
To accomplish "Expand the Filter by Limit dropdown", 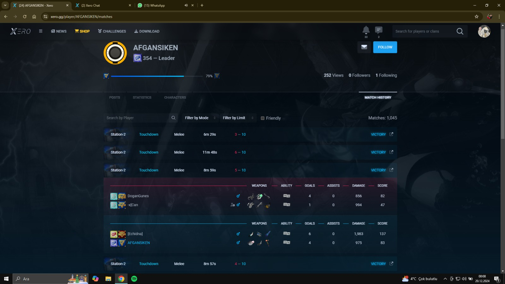I will pyautogui.click(x=238, y=118).
